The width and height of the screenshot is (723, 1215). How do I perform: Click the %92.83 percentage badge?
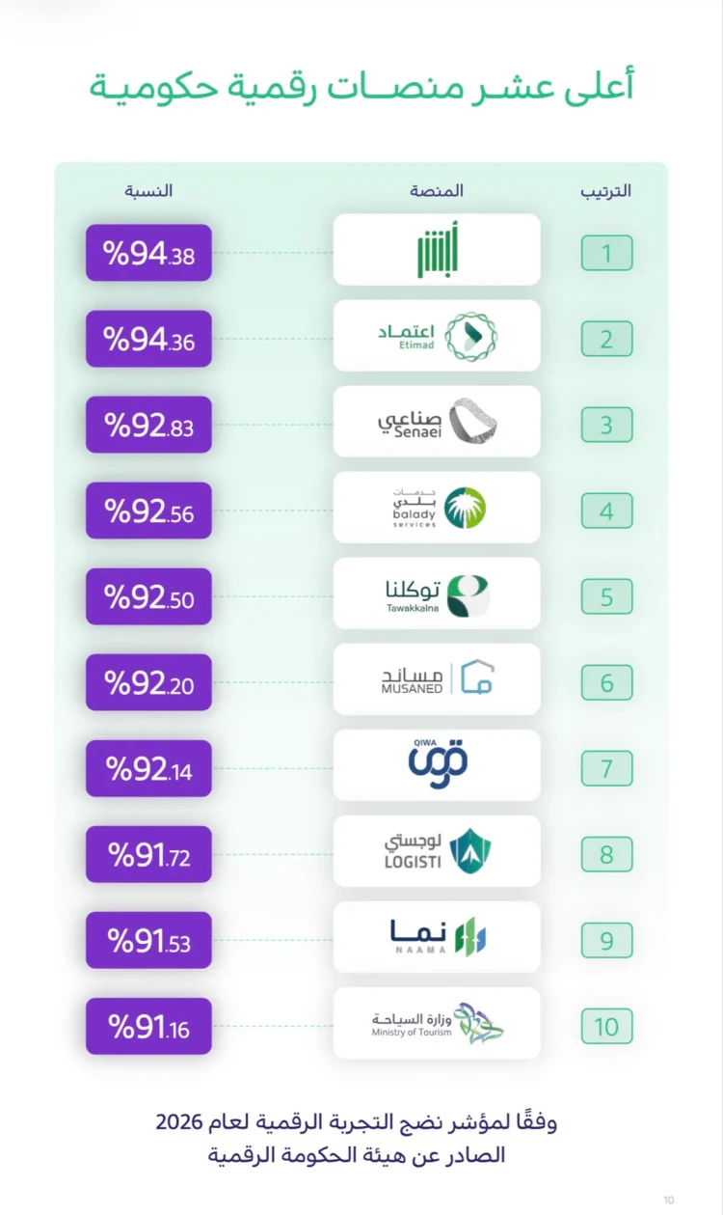click(148, 425)
